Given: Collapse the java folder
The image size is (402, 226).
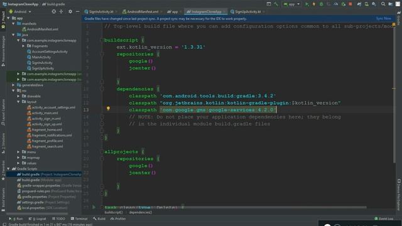Looking at the screenshot, I should click(13, 35).
